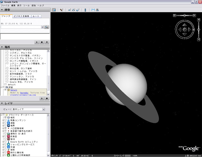Click the look-up arrow on navigation ring
The height and width of the screenshot is (157, 202).
[184, 25]
